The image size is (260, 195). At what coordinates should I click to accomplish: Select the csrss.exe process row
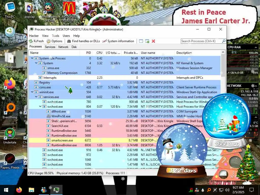124,87
